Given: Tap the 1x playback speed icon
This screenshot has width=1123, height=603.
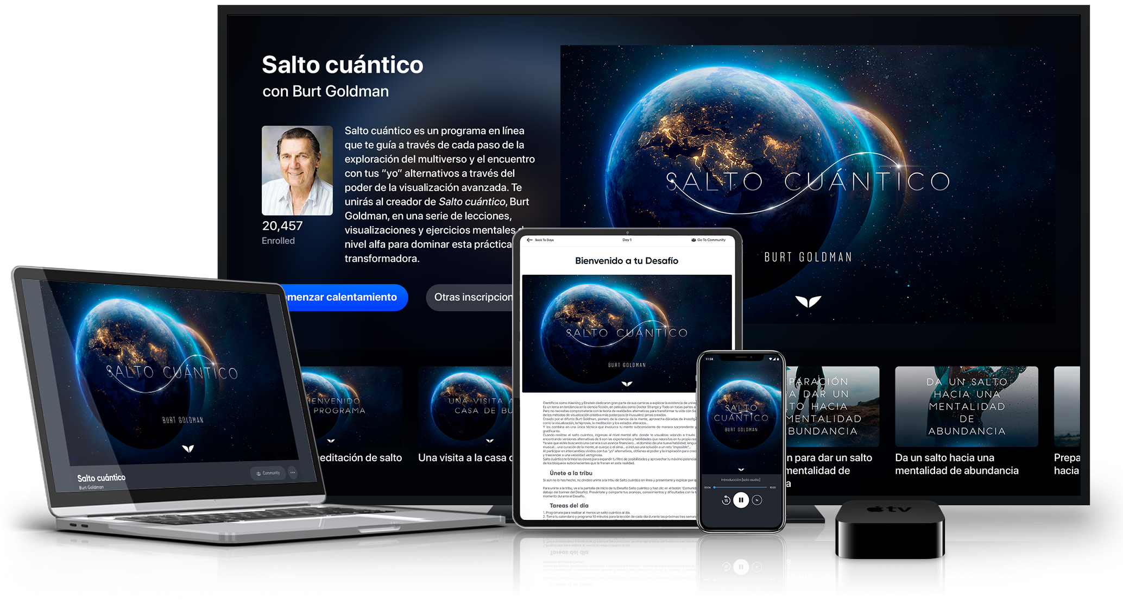Looking at the screenshot, I should pyautogui.click(x=756, y=500).
